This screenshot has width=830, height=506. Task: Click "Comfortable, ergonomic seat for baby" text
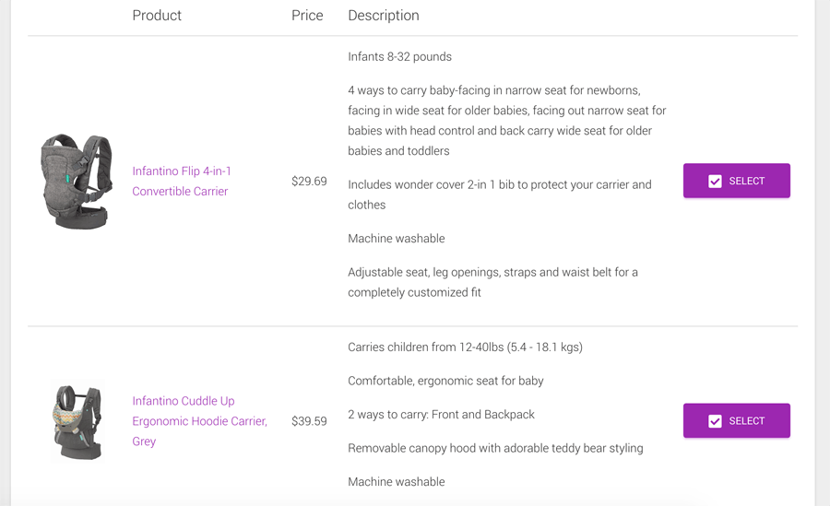tap(445, 381)
